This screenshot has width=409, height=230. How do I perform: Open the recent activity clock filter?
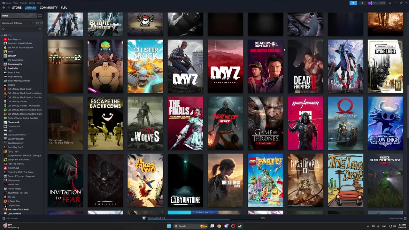[37, 23]
